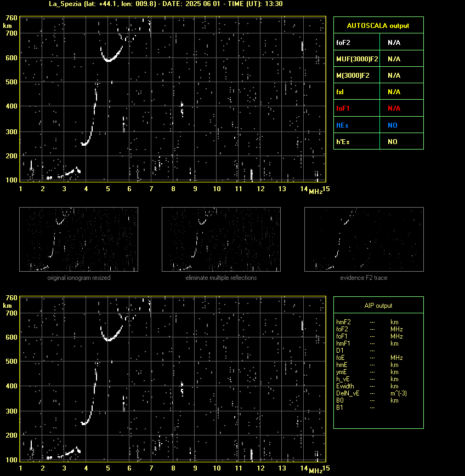Click the N/A value in the AUTOSCALA foF2 row
The image size is (465, 476).
[x=394, y=43]
